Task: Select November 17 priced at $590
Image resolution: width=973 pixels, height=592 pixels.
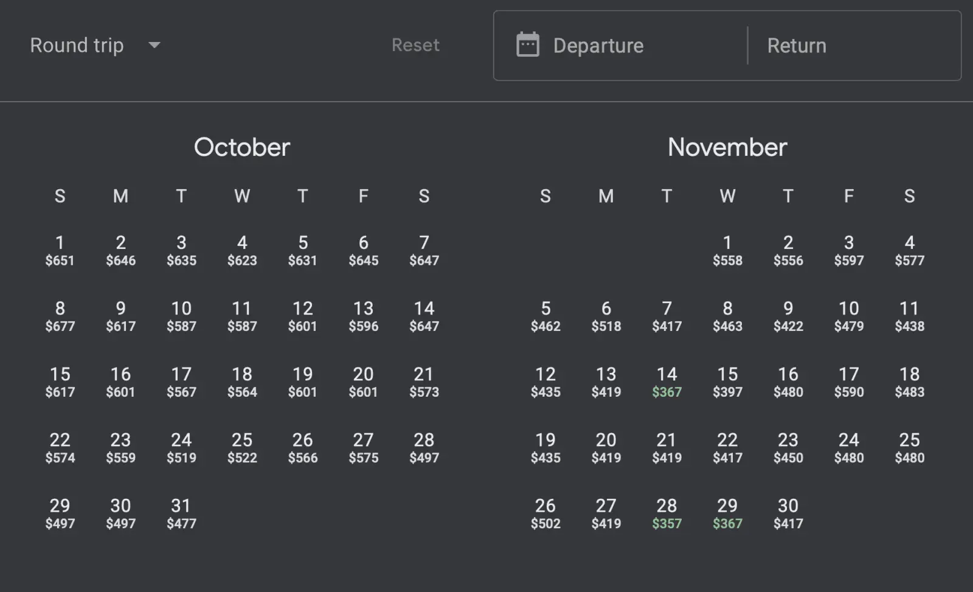Action: pos(848,381)
